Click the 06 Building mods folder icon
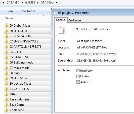 pos(7,63)
